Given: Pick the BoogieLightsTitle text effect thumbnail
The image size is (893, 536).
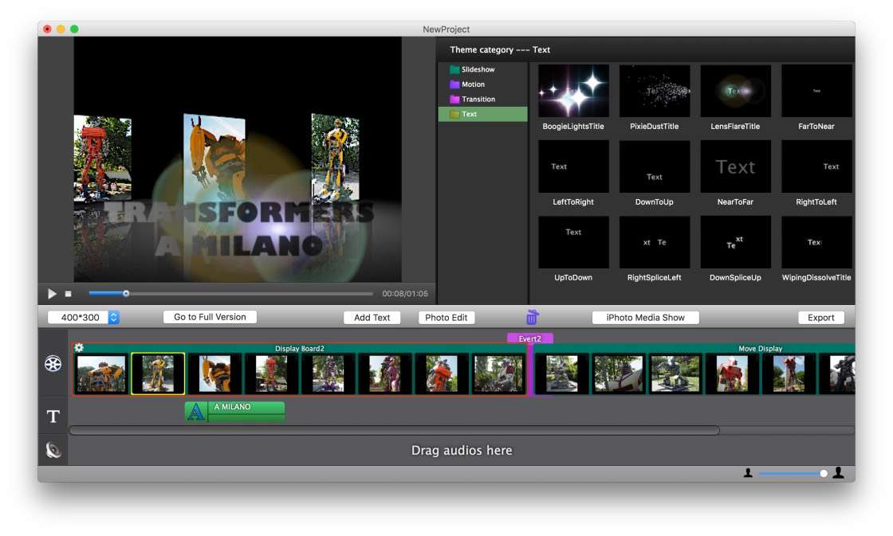Looking at the screenshot, I should pyautogui.click(x=573, y=92).
